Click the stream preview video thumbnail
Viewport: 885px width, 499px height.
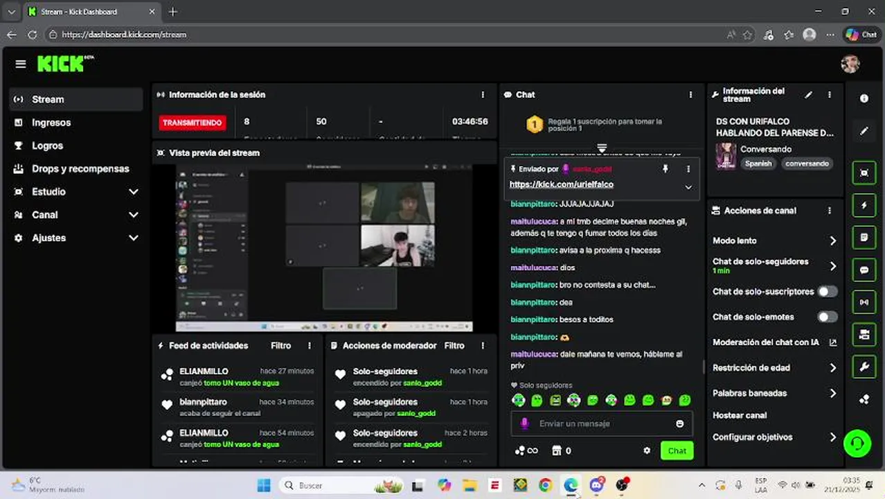324,248
